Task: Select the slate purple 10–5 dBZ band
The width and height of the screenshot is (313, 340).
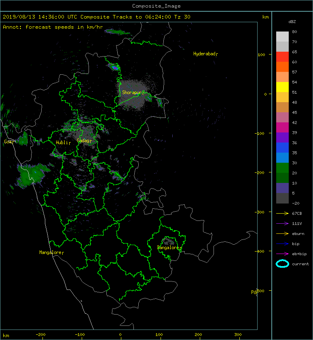Action: 282,188
